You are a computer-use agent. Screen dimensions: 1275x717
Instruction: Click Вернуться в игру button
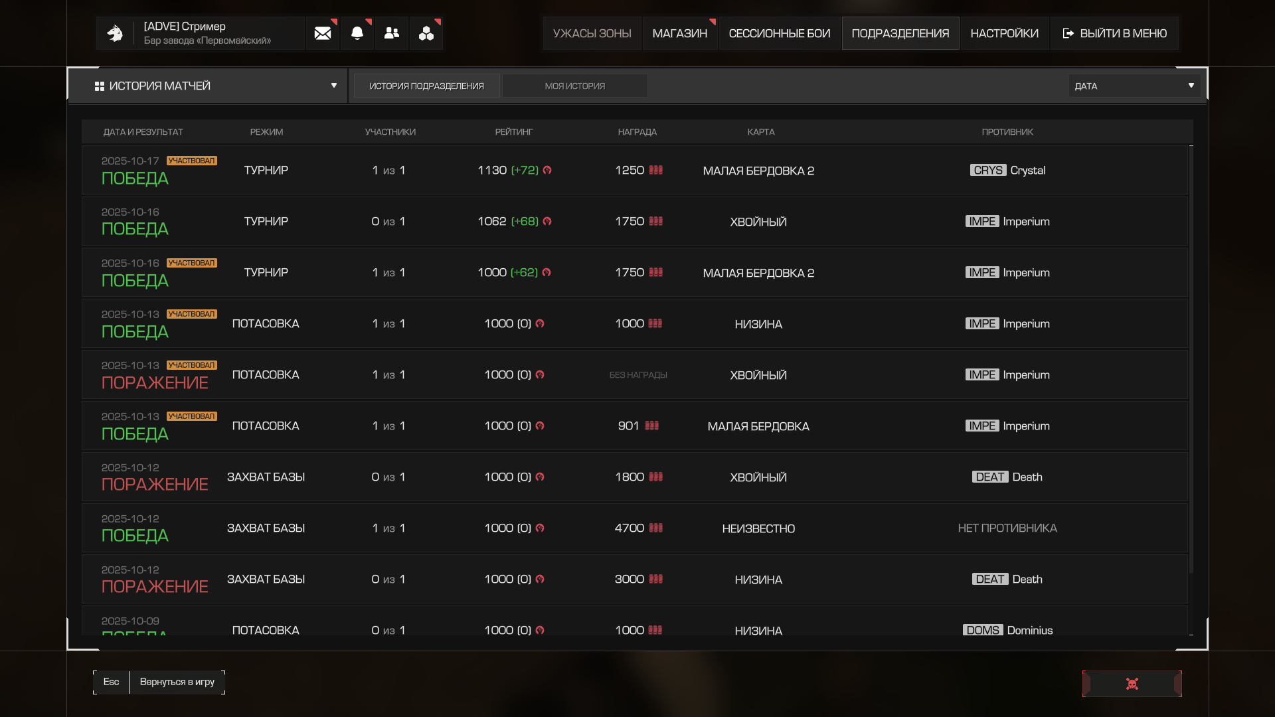[177, 682]
